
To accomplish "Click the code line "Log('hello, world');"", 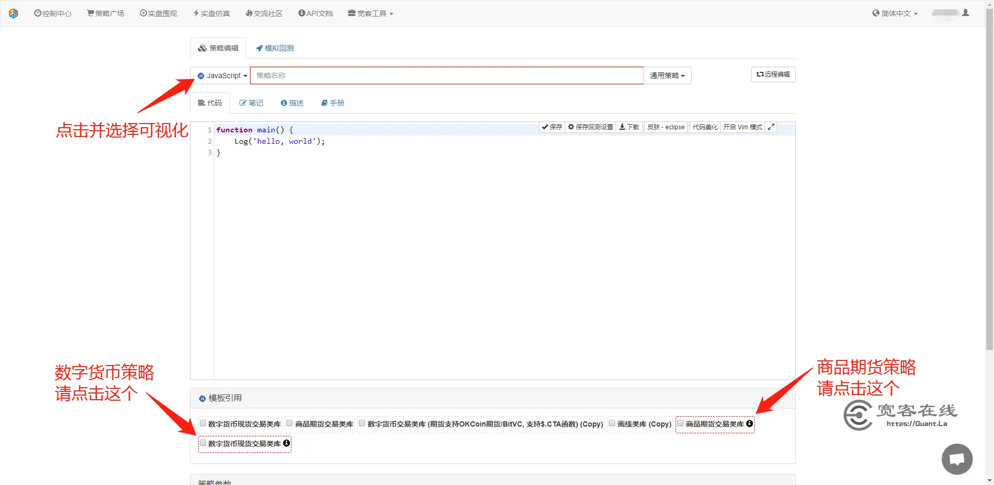I will coord(280,141).
